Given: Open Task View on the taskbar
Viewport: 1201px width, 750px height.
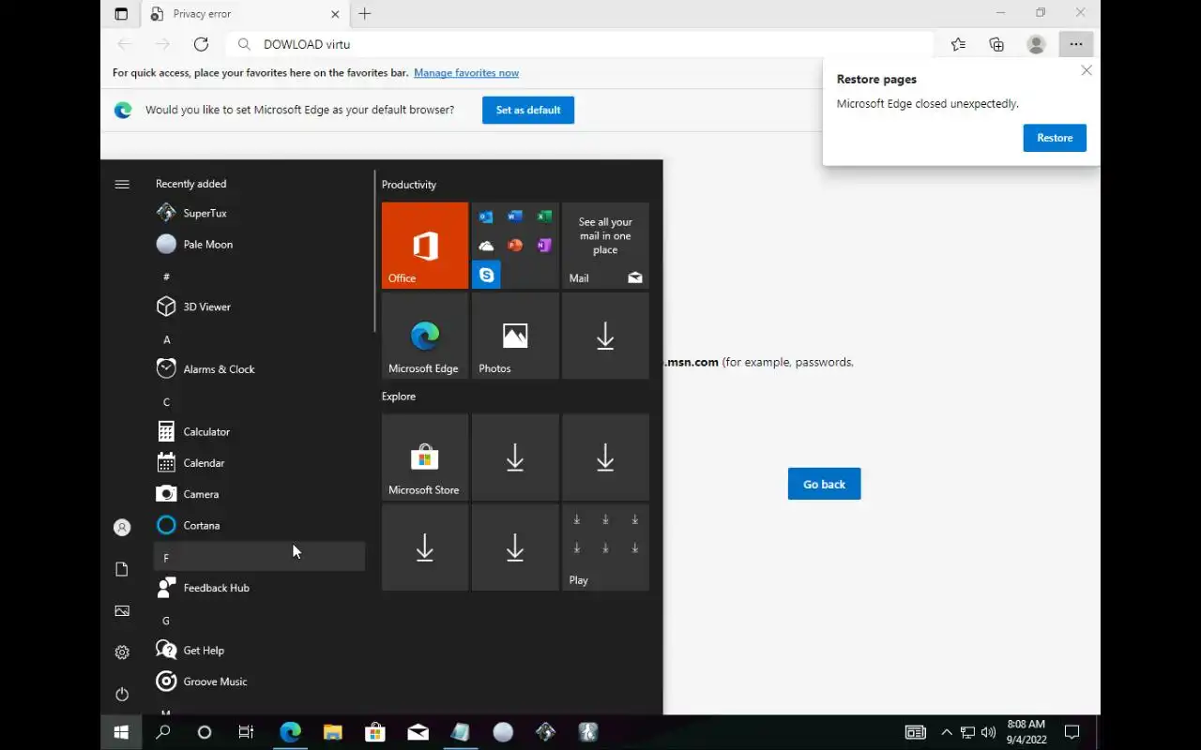Looking at the screenshot, I should click(246, 732).
